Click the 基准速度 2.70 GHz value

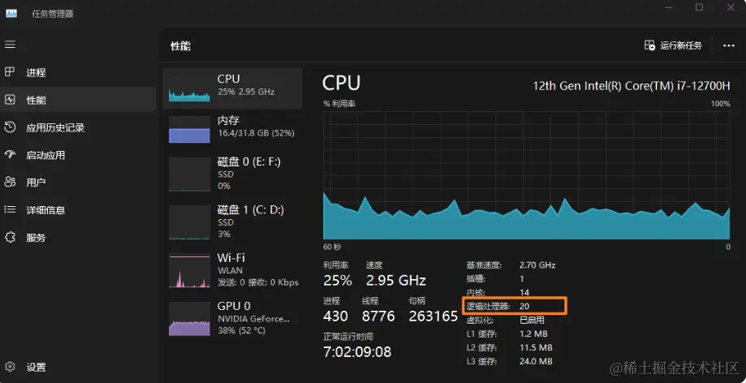click(x=537, y=265)
